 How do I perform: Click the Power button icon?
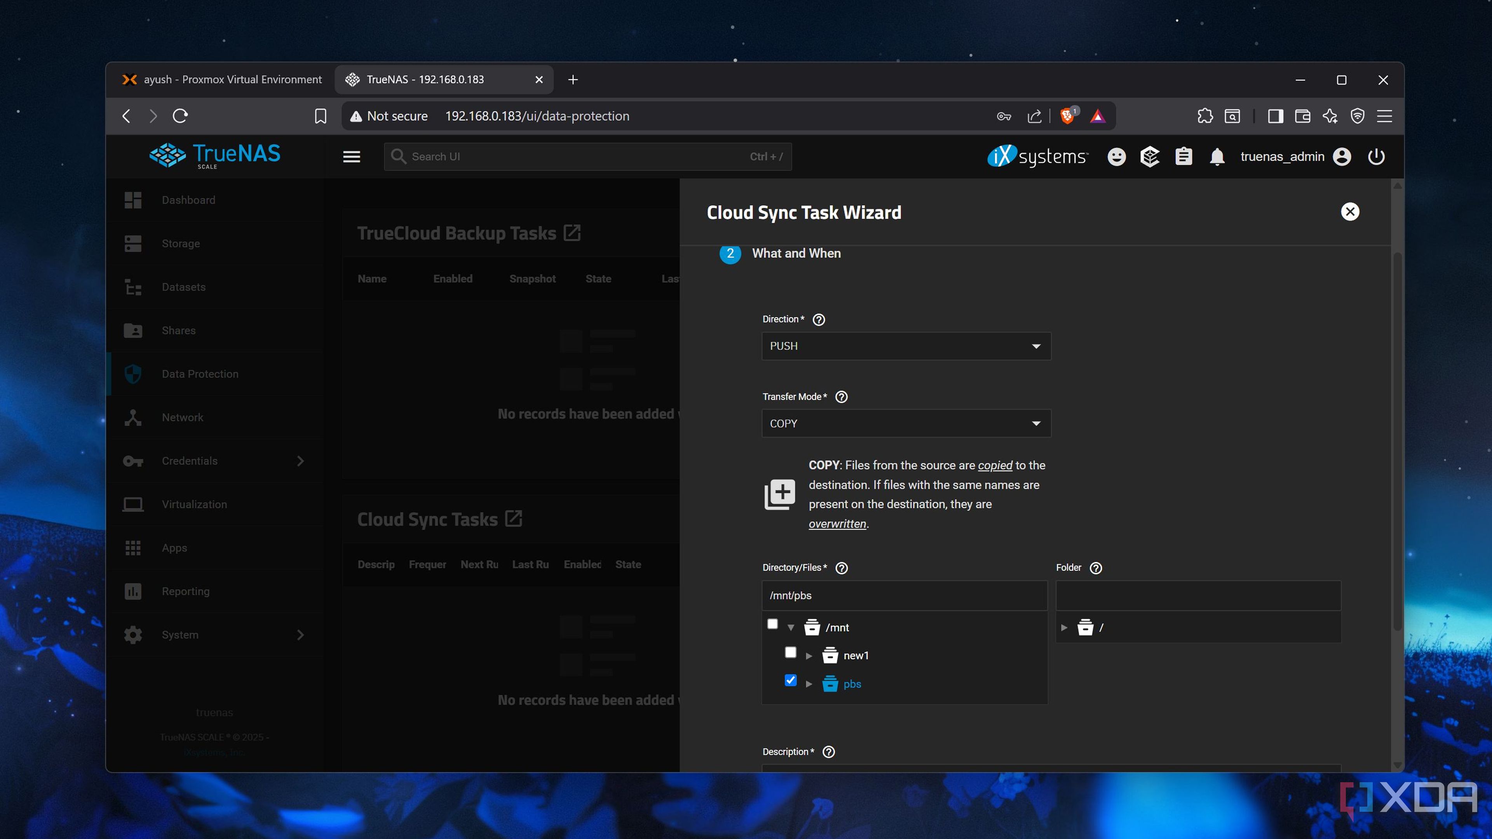(1376, 156)
